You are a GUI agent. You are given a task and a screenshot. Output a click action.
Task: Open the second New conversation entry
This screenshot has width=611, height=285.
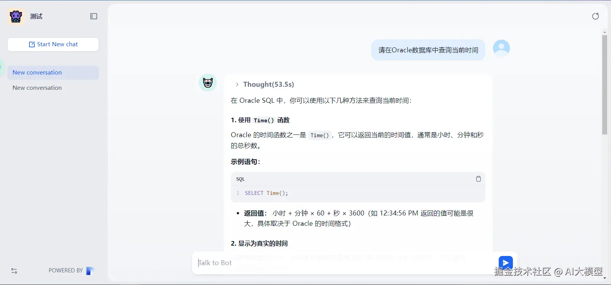(x=53, y=88)
